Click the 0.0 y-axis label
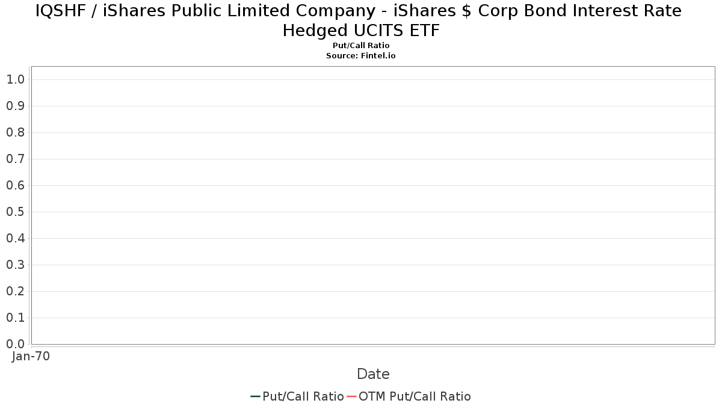 16,344
